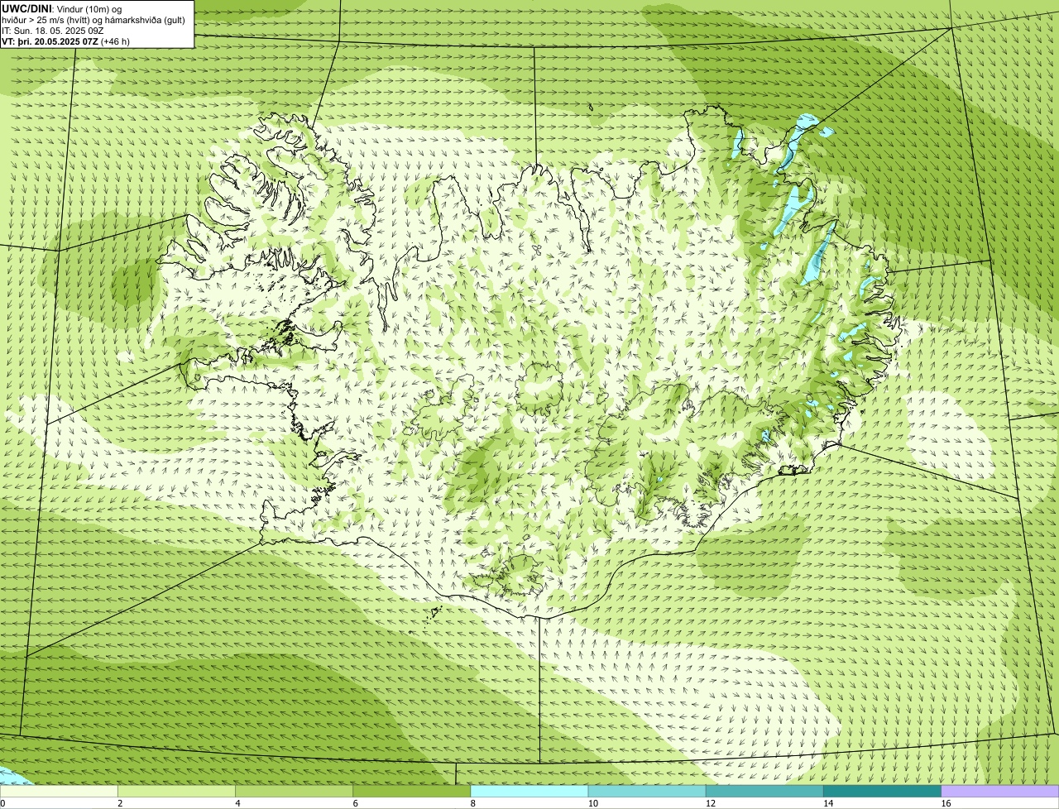Screen dimensions: 1059x809
Task: Click the 2–4 m/s legend color swatch
Action: [176, 792]
